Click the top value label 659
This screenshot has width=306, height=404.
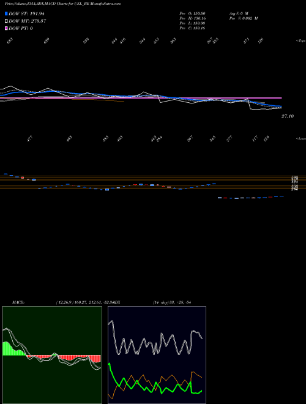47,41
